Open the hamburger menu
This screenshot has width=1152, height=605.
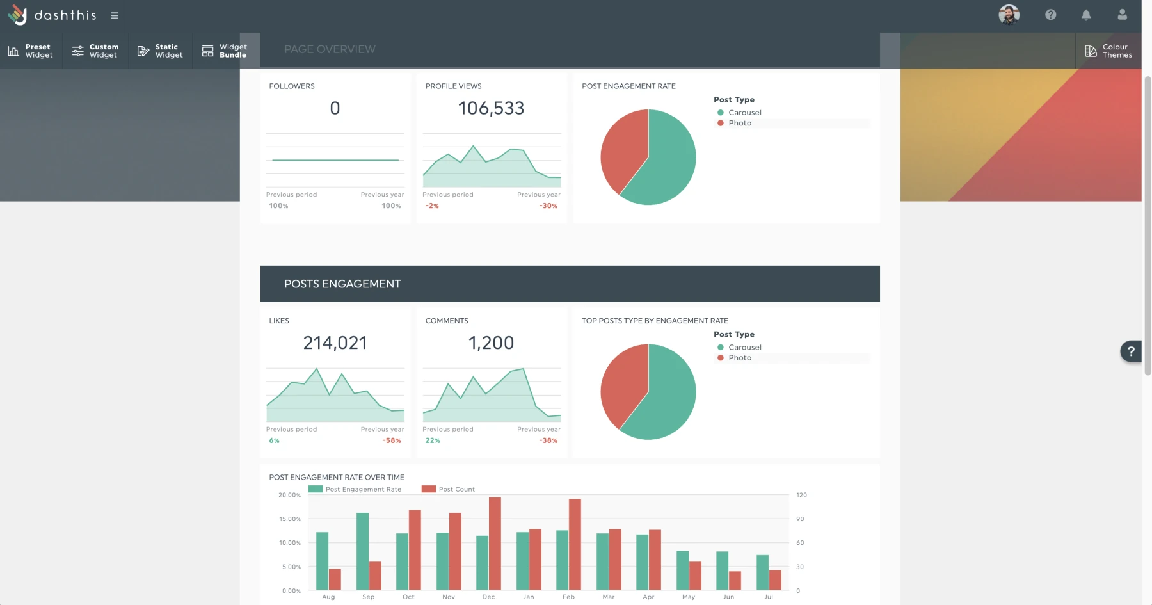point(115,15)
